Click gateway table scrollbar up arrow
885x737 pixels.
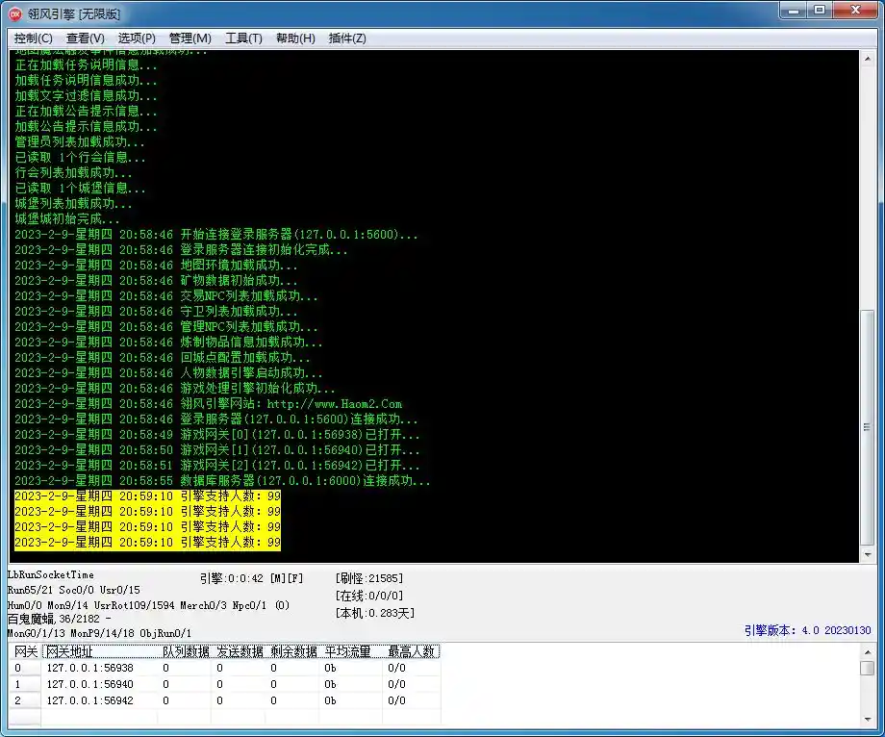[868, 651]
